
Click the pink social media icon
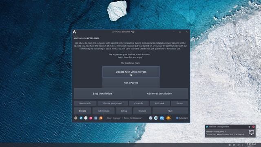click(x=91, y=118)
